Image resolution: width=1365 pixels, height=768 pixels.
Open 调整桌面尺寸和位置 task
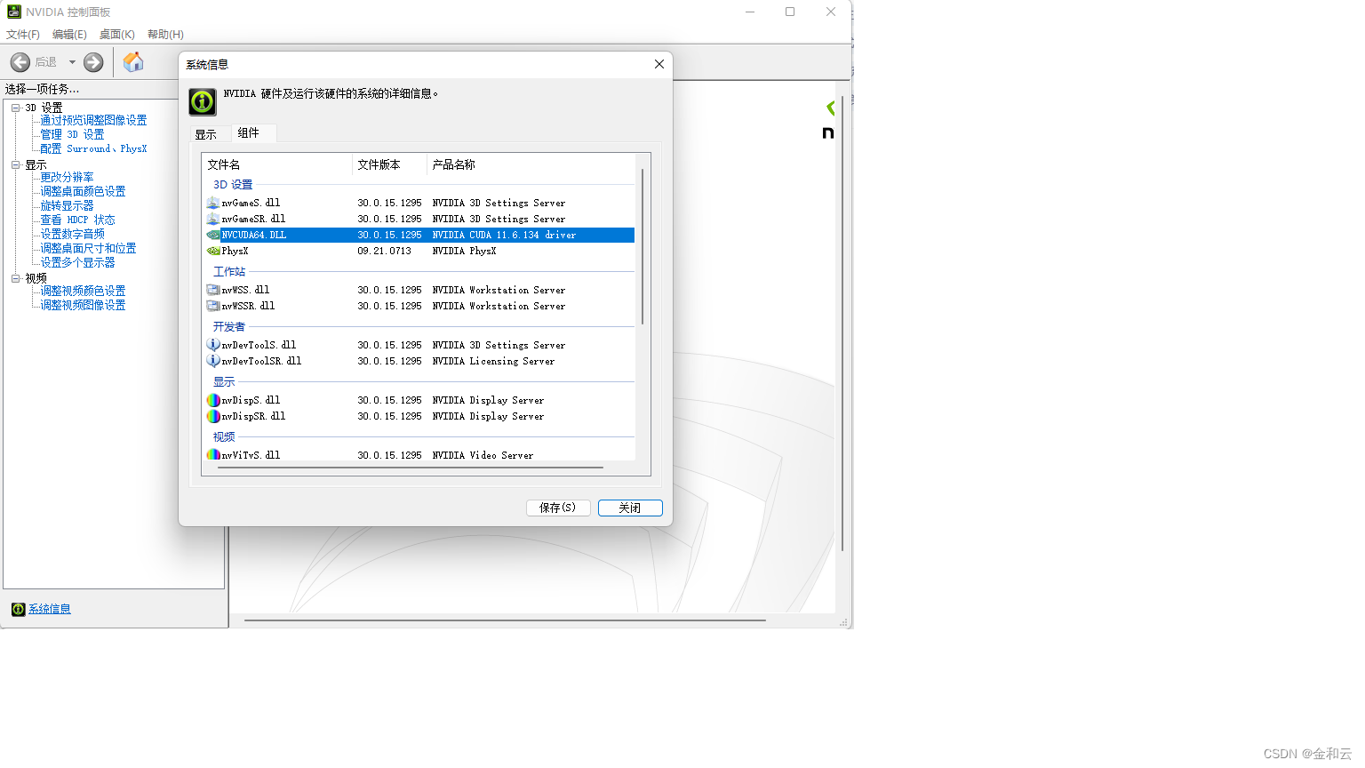point(88,248)
